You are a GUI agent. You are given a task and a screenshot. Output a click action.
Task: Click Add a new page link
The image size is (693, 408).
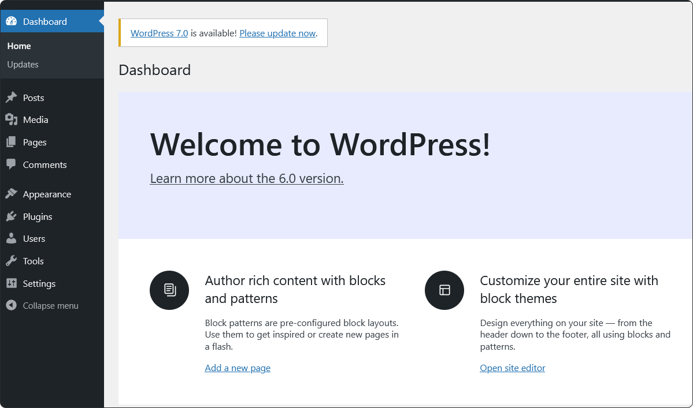[238, 368]
